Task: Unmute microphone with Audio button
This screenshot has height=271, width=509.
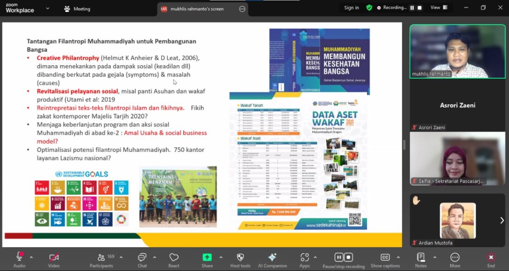Action: (19, 260)
